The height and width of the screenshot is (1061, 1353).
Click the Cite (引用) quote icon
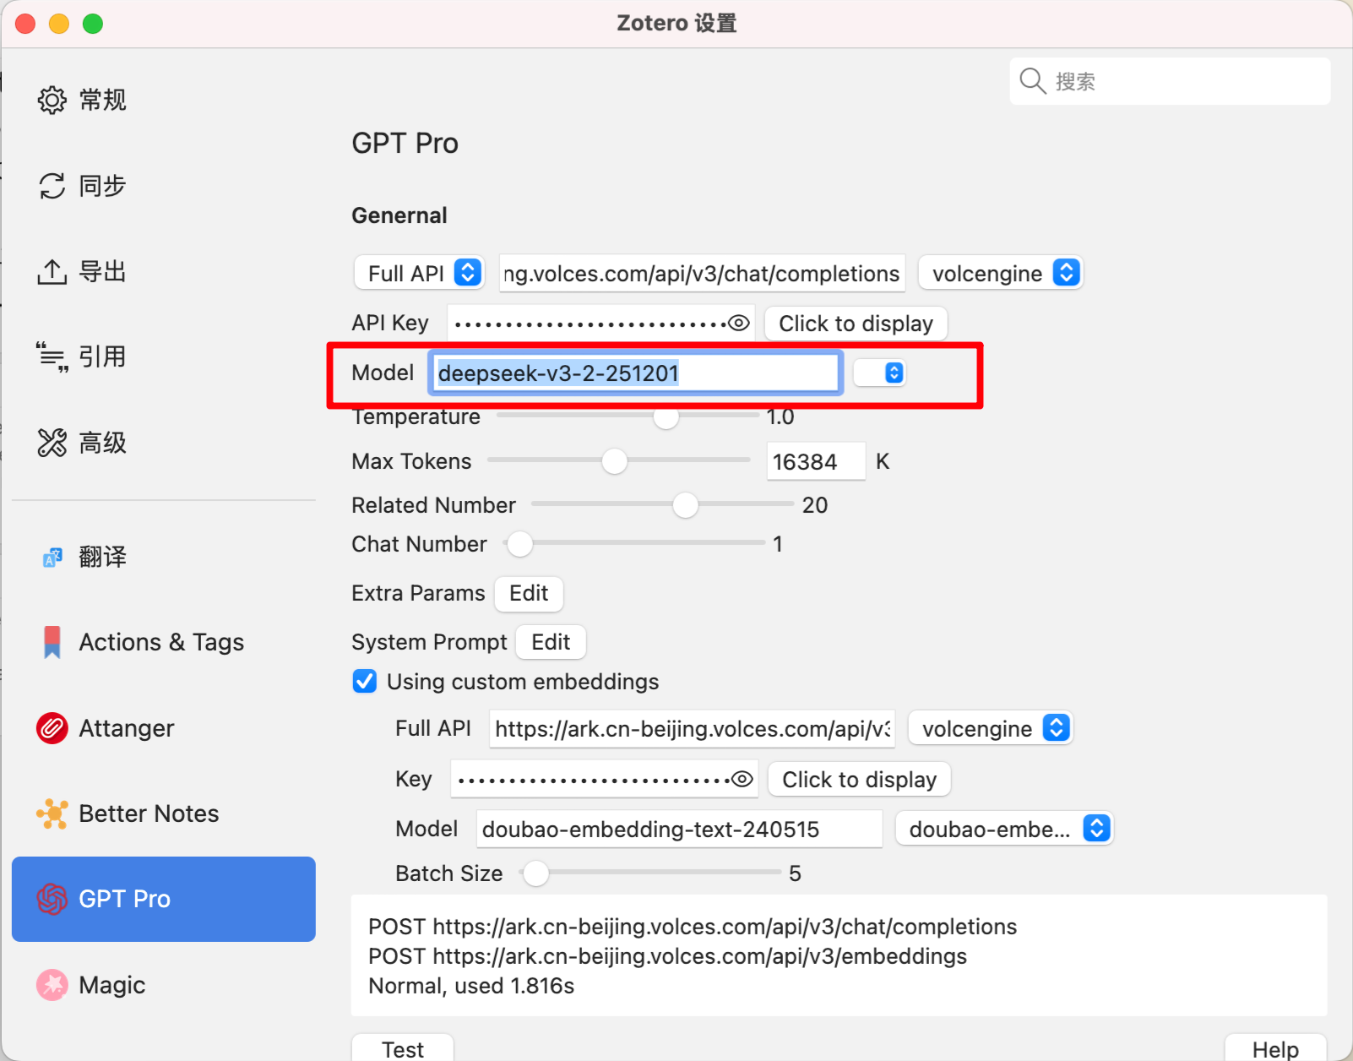click(x=52, y=357)
